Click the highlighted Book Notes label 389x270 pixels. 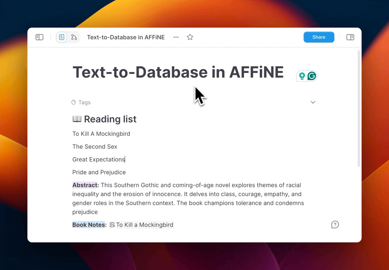tap(89, 225)
